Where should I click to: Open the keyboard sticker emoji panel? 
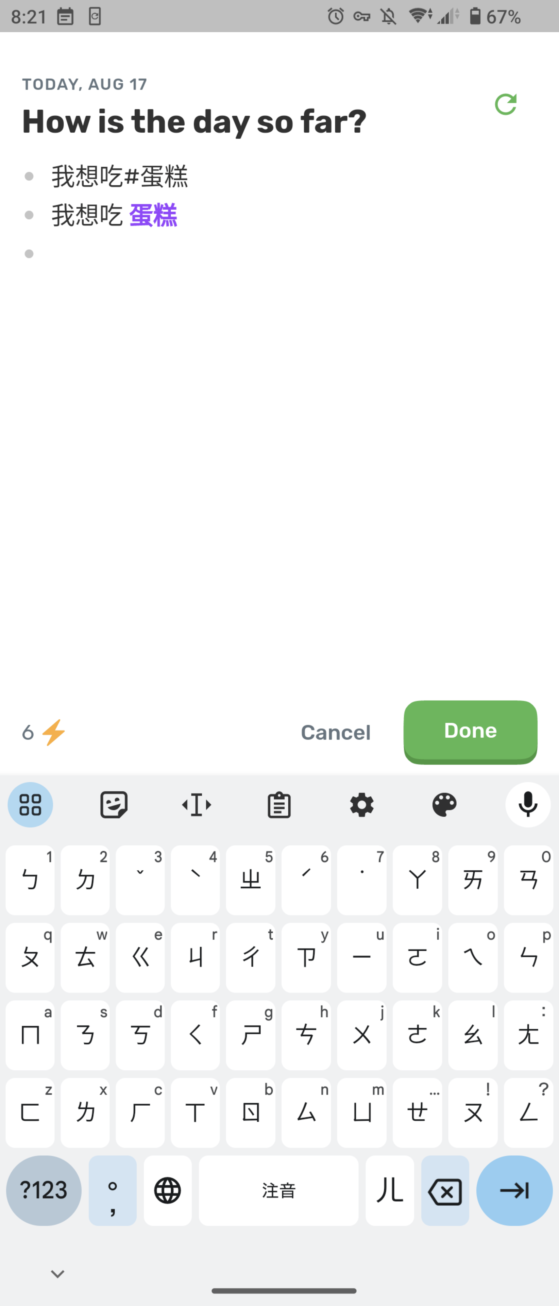(114, 805)
